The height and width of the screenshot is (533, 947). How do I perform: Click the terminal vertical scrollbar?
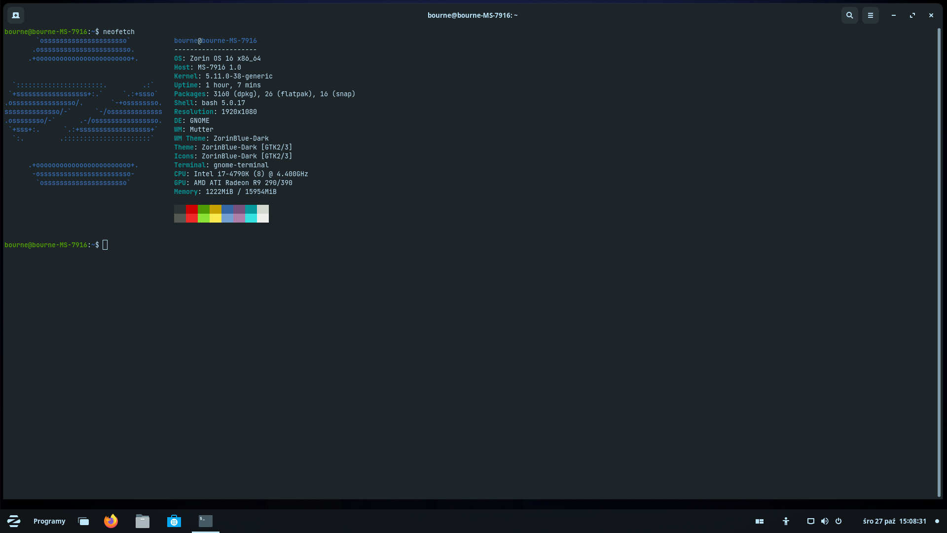point(939,262)
